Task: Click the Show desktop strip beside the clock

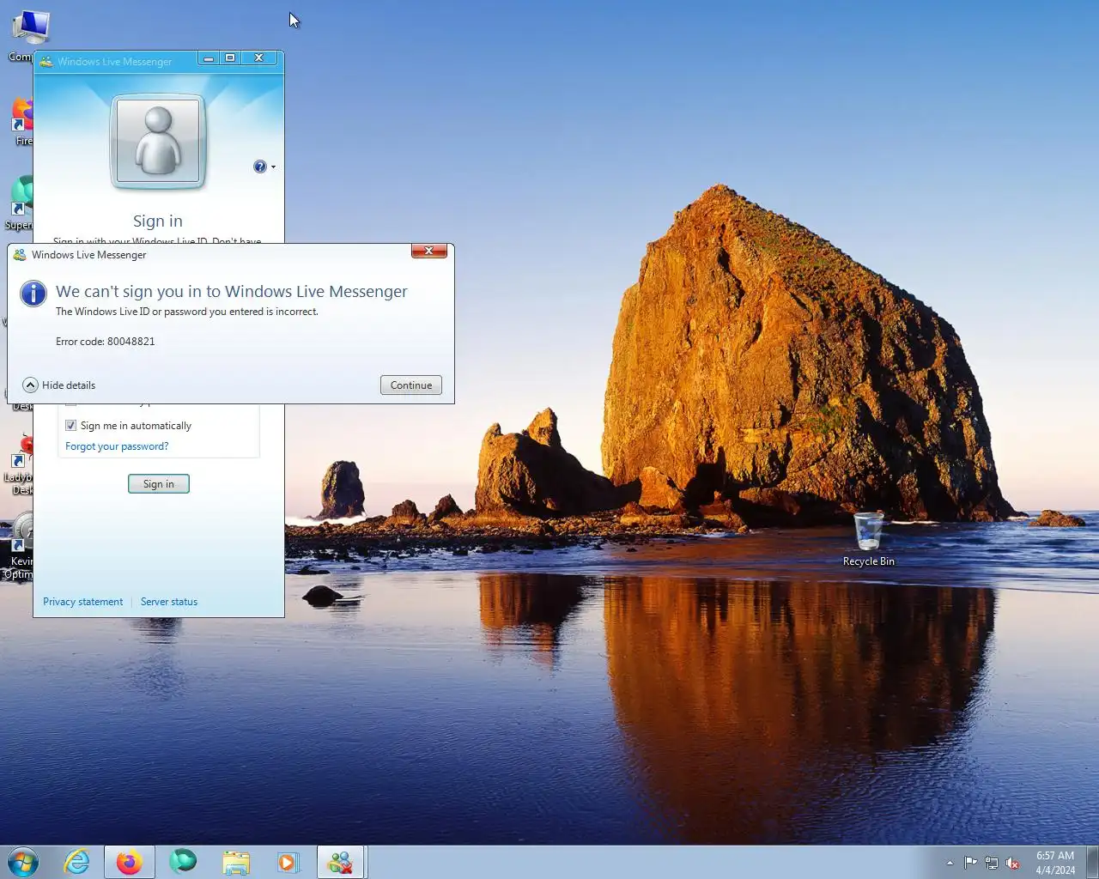Action: 1093,862
